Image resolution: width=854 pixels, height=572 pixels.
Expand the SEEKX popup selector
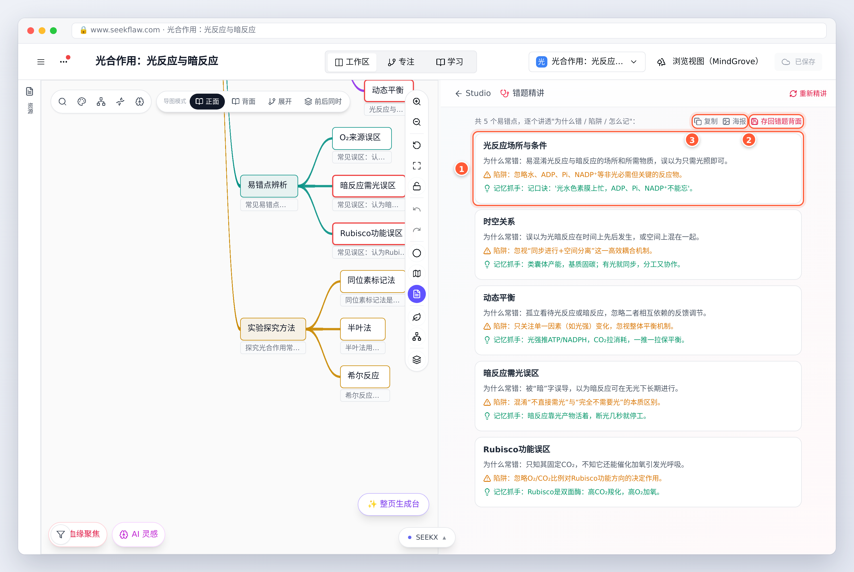pos(427,537)
